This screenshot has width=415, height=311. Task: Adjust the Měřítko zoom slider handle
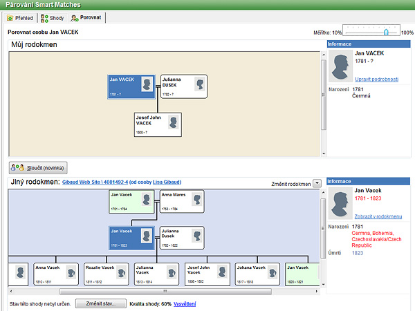[x=386, y=32]
